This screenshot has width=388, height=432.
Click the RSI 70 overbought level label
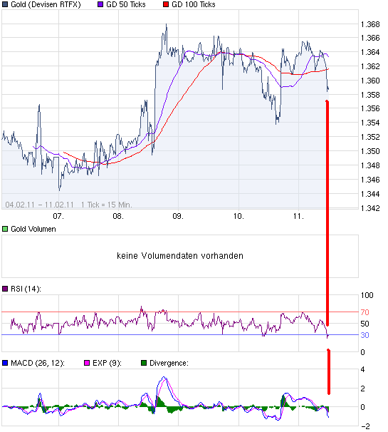click(365, 312)
